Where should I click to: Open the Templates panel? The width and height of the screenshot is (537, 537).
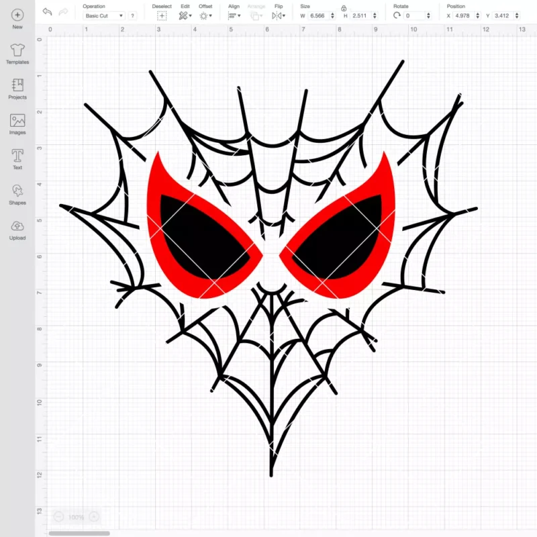click(17, 54)
